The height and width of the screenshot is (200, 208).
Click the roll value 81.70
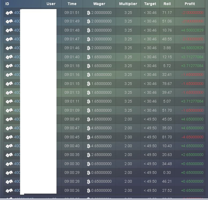167,137
